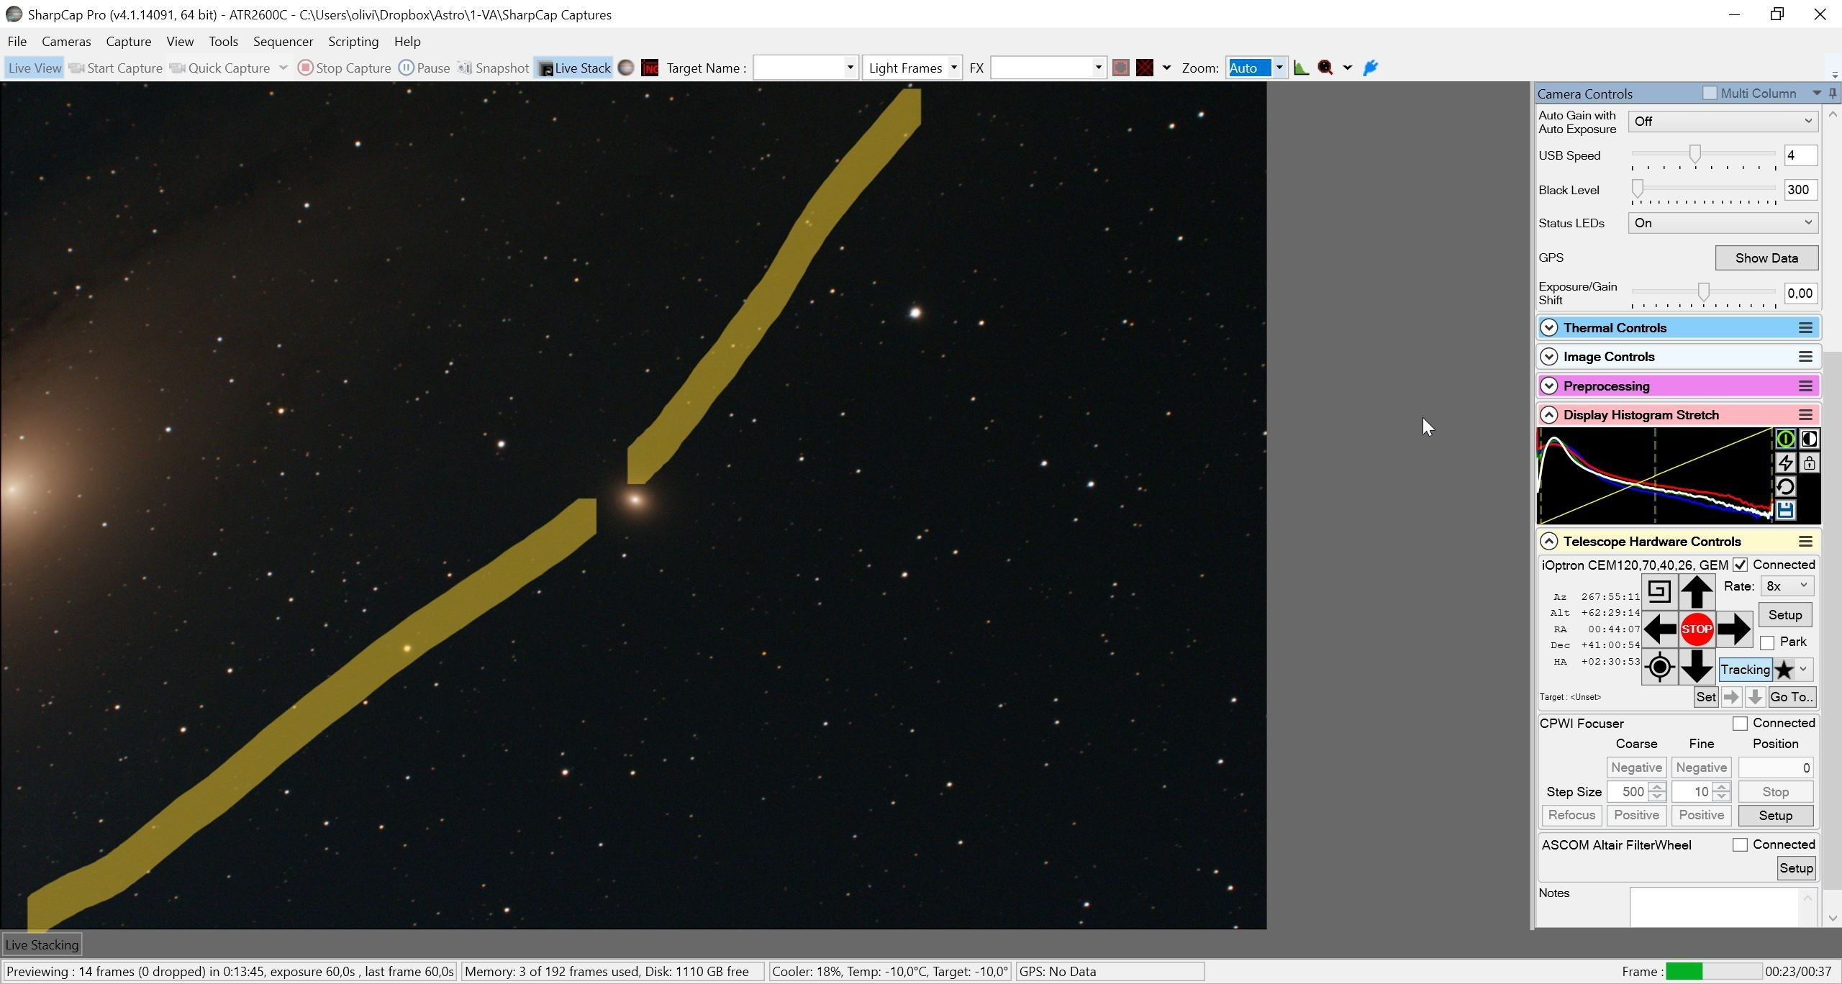Enable the Park checkbox

[x=1767, y=642]
